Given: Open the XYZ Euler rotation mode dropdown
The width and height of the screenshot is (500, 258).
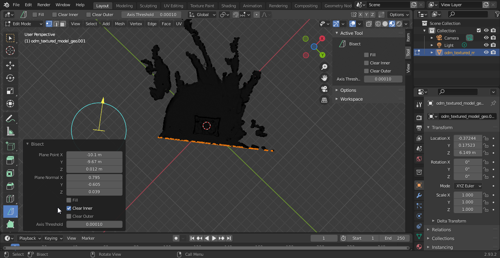Looking at the screenshot, I should (468, 186).
